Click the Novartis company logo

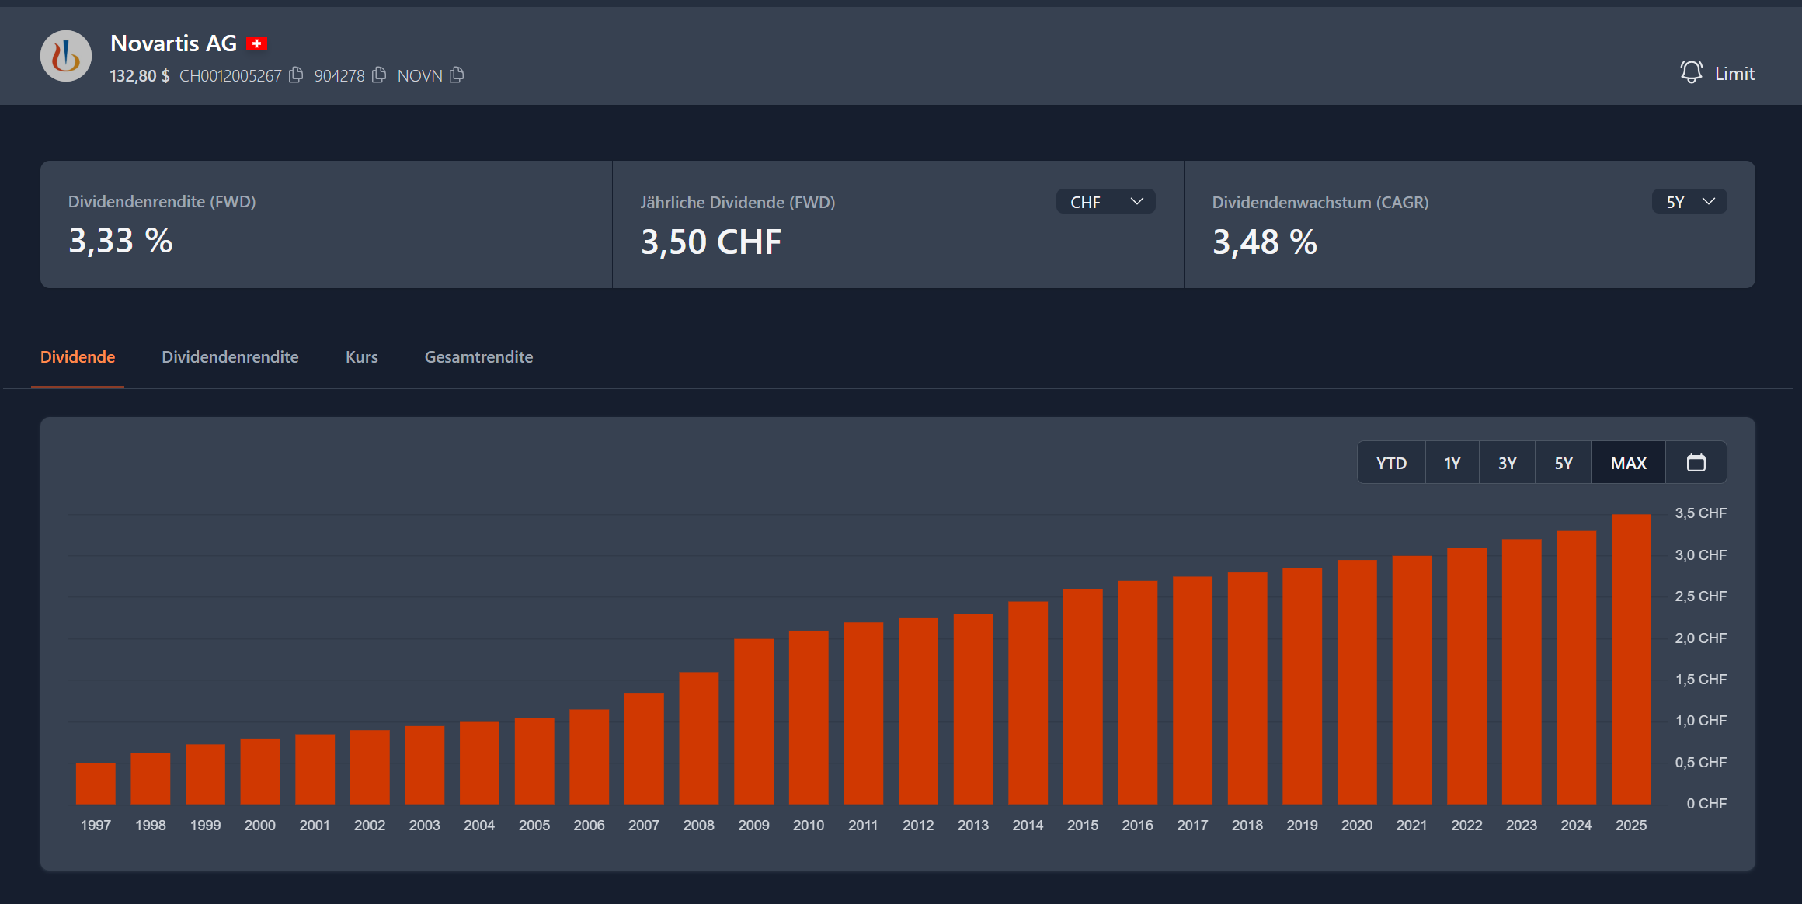[66, 56]
